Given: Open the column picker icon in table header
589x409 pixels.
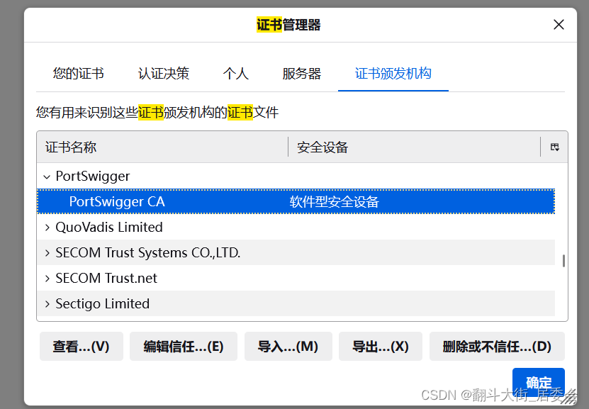Looking at the screenshot, I should tap(554, 147).
